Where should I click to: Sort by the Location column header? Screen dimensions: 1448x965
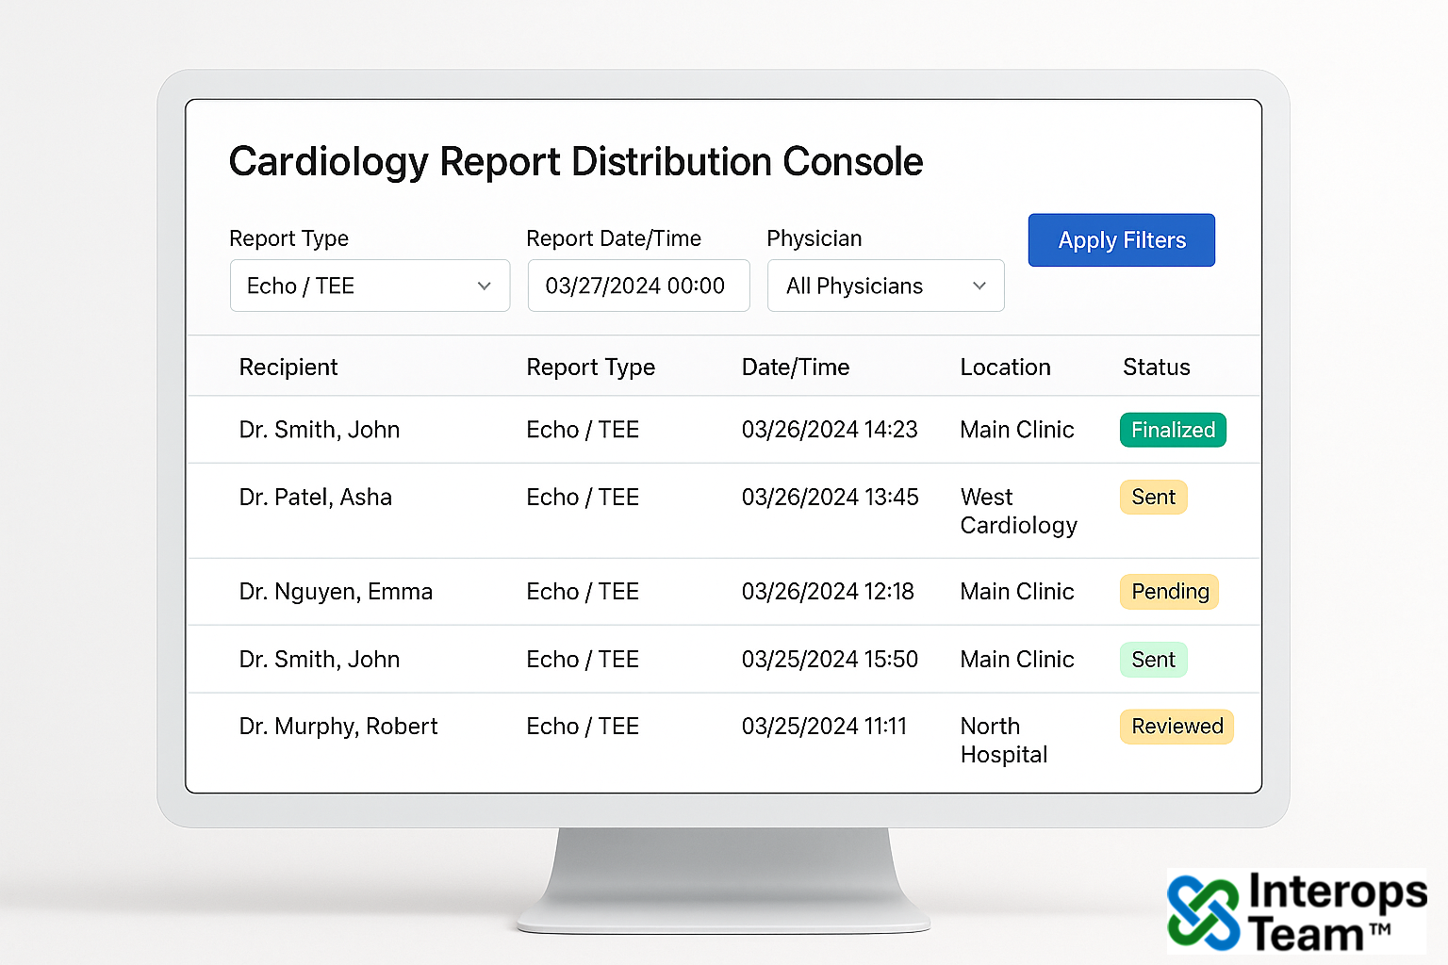point(1005,368)
